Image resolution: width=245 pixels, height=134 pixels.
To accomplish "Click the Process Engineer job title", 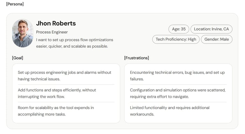I will coord(52,32).
